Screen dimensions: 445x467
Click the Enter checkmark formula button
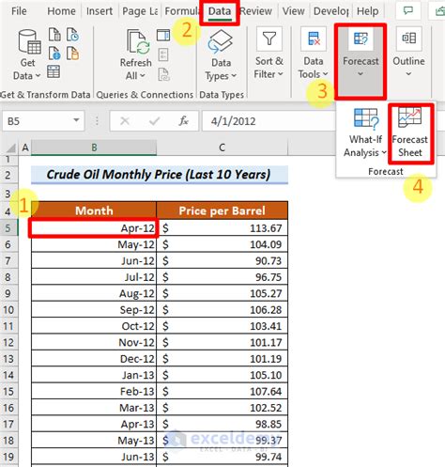pyautogui.click(x=154, y=120)
